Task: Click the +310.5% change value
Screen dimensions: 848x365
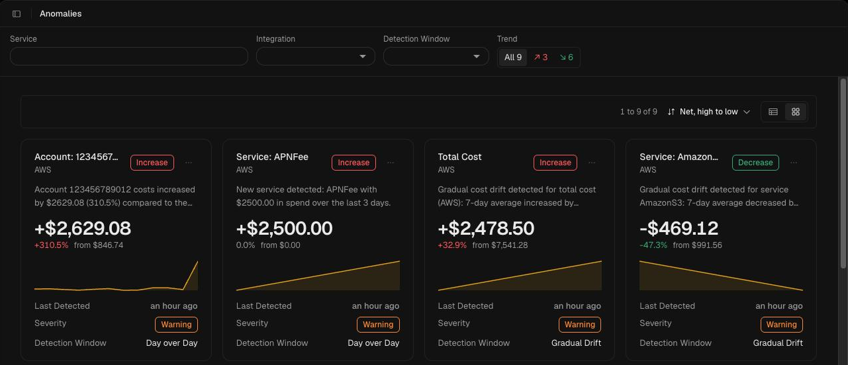Action: tap(52, 245)
